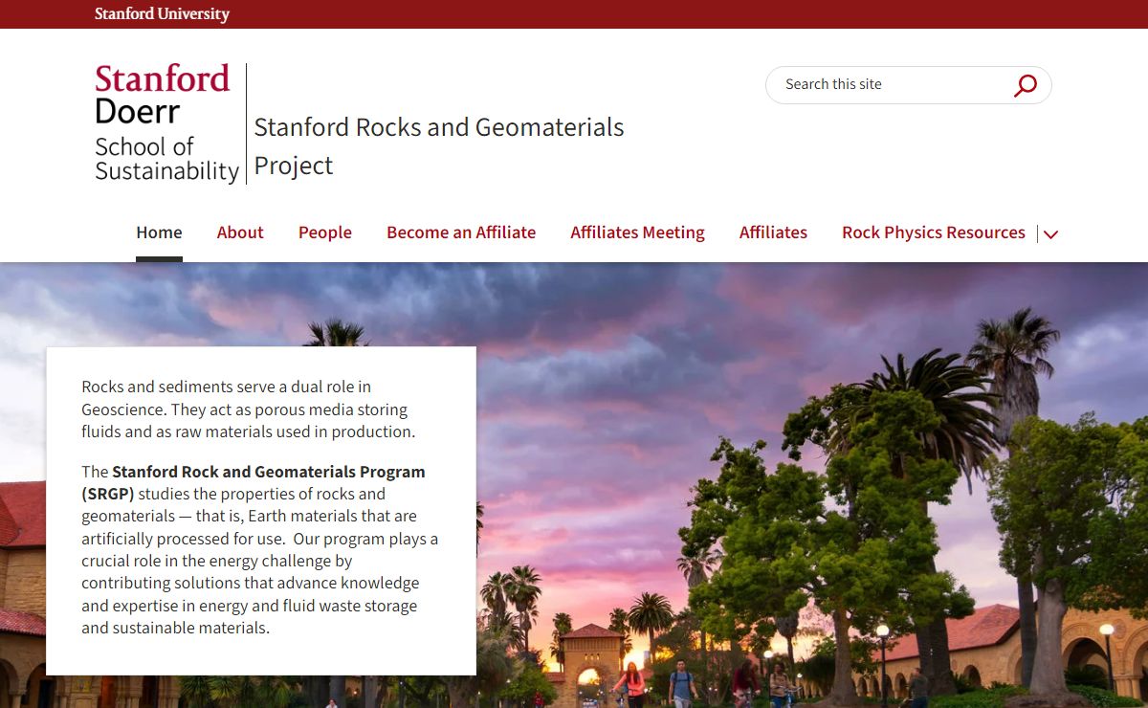
Task: Click the School of Sustainability logo text
Action: pos(166,159)
